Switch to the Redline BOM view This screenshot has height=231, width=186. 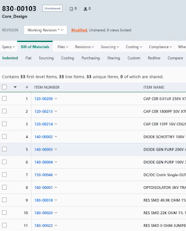[154, 58]
